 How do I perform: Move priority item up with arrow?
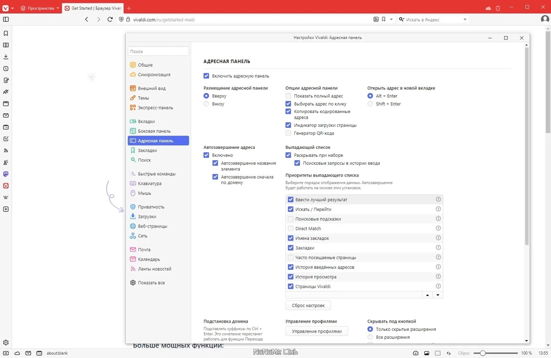[x=427, y=295]
